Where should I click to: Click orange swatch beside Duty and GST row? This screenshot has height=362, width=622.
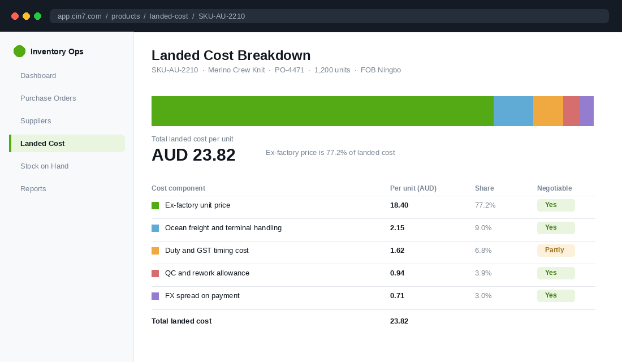(155, 251)
